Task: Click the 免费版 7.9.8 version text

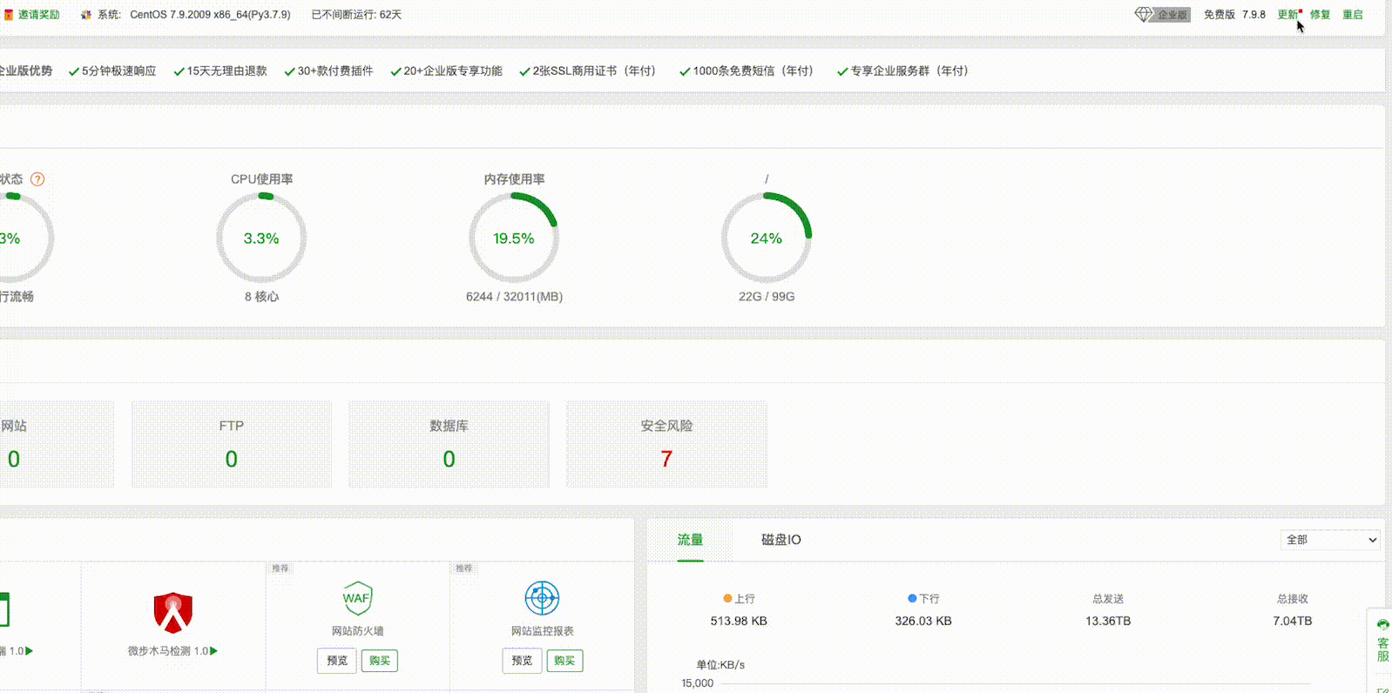Action: pyautogui.click(x=1234, y=15)
